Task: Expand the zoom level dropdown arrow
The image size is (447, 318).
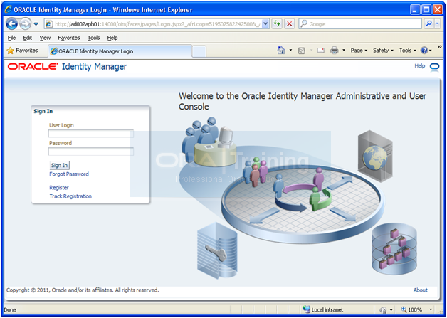Action: 431,309
